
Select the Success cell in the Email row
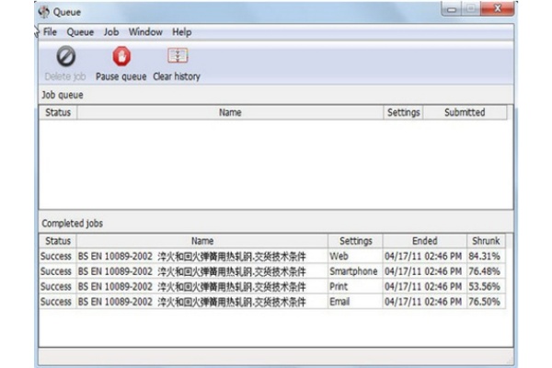(x=56, y=302)
